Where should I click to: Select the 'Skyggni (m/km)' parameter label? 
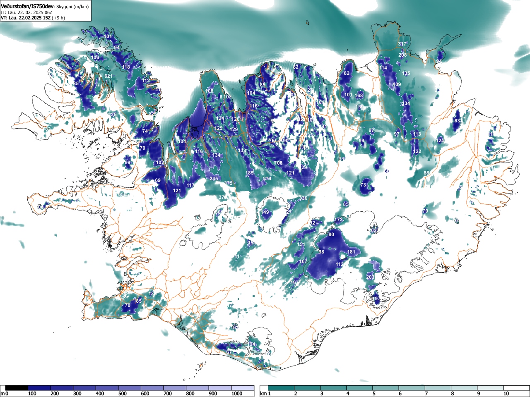(x=72, y=7)
